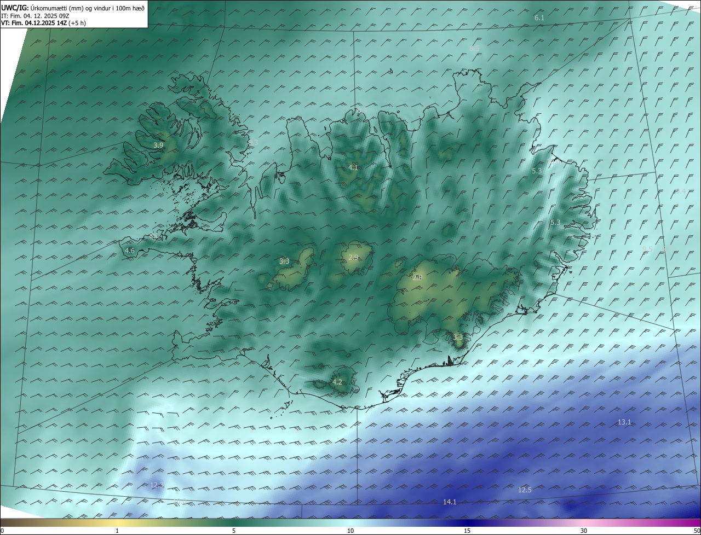Click the 0 tick on the color scale
This screenshot has width=701, height=535.
pyautogui.click(x=2, y=531)
